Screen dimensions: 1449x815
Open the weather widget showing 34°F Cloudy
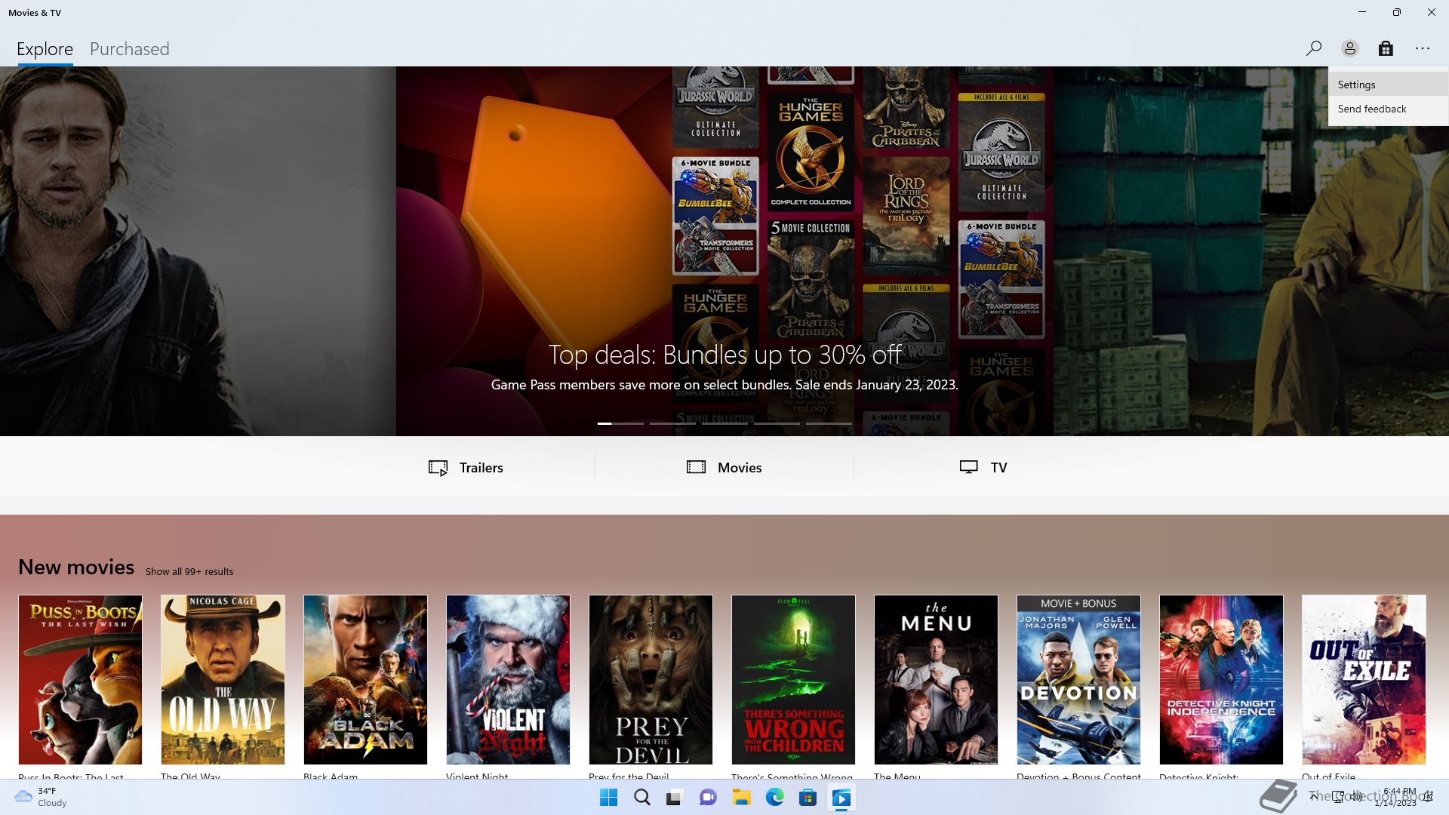[42, 797]
